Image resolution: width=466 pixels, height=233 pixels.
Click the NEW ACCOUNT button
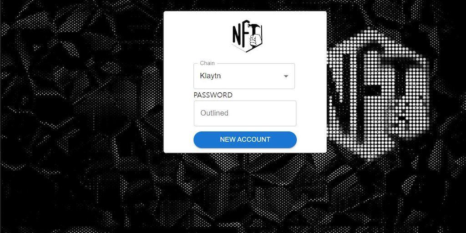pyautogui.click(x=245, y=140)
